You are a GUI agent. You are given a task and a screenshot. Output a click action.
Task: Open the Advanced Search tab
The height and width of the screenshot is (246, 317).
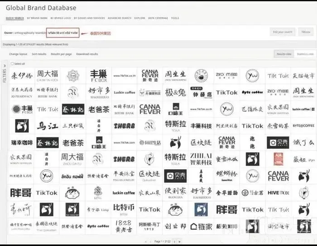120,18
